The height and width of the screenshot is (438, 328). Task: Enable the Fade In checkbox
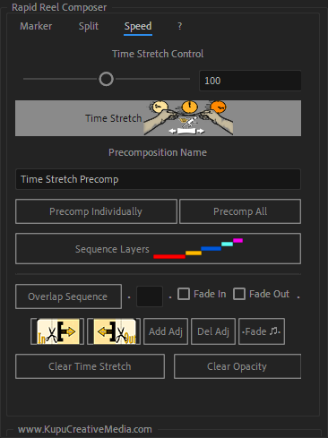[x=184, y=294]
